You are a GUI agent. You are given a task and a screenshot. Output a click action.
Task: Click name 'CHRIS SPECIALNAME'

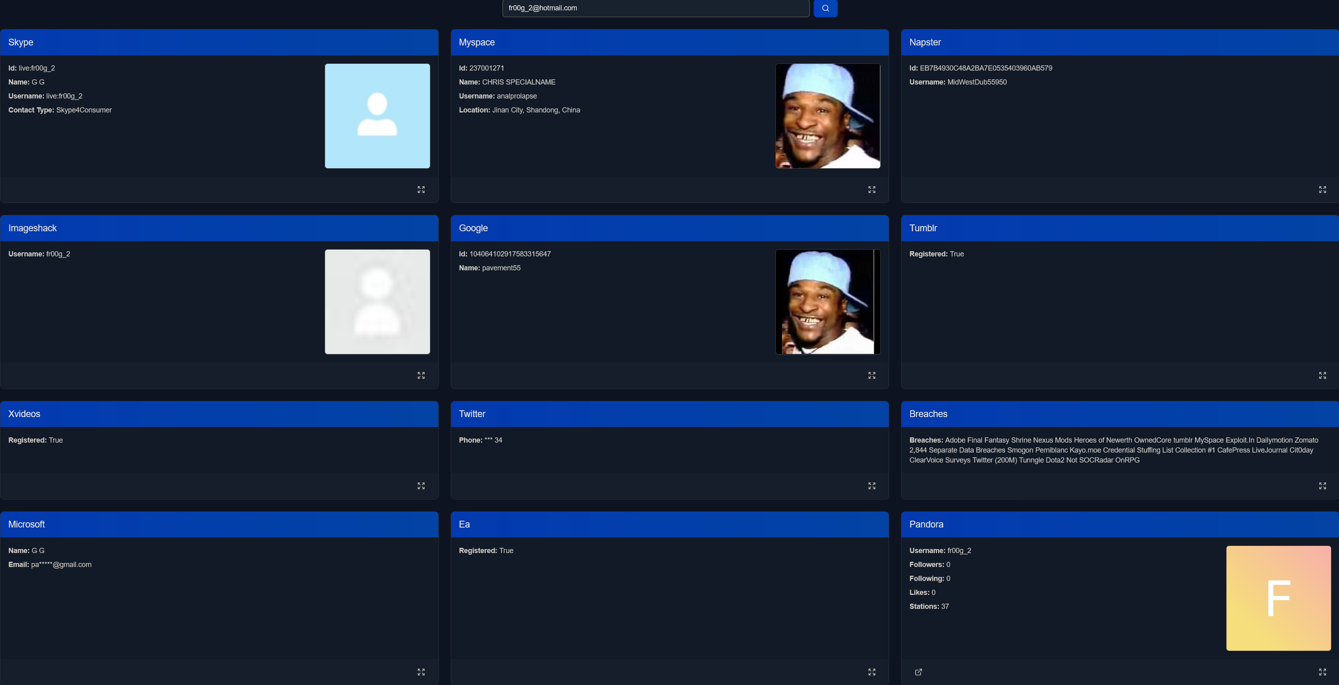tap(518, 82)
